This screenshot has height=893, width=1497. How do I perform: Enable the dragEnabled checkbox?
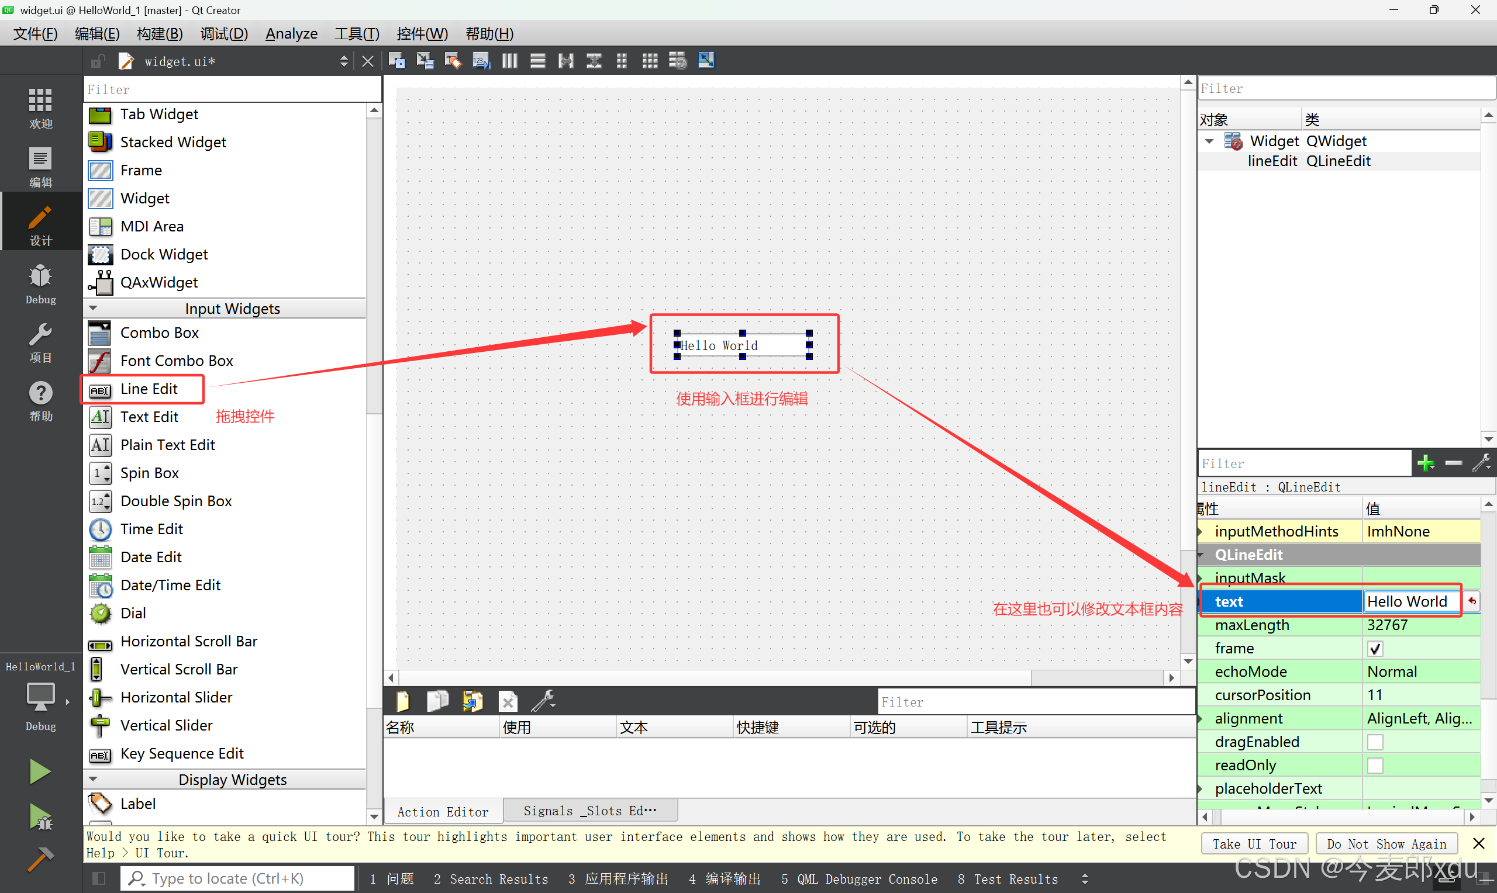1374,742
